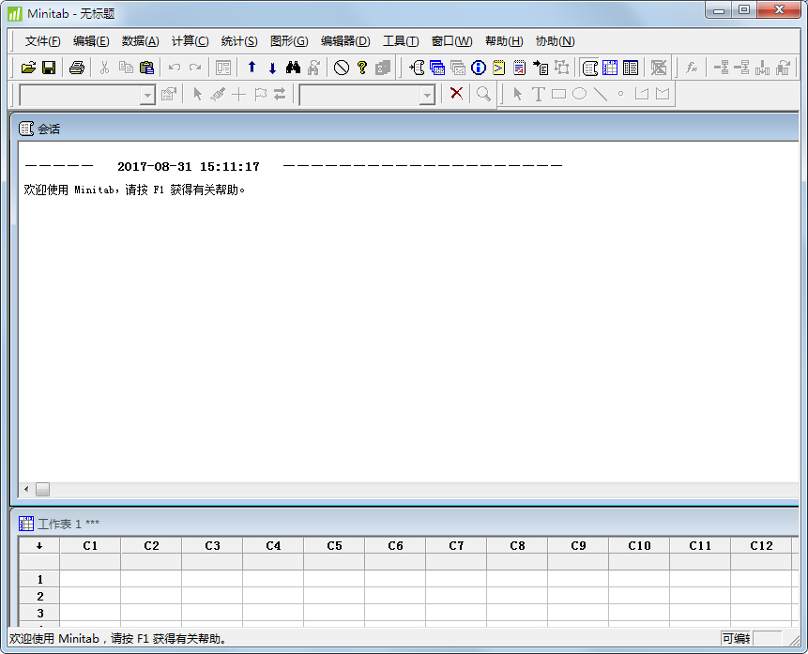Open Find with binoculars icon
Viewport: 808px width, 654px height.
click(293, 68)
